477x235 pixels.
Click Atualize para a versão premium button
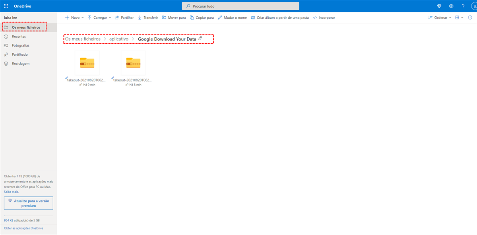[x=29, y=203]
